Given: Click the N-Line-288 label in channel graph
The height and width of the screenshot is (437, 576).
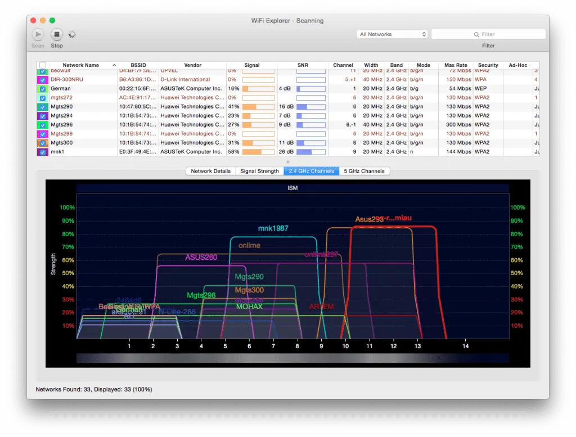Looking at the screenshot, I should pyautogui.click(x=177, y=312).
